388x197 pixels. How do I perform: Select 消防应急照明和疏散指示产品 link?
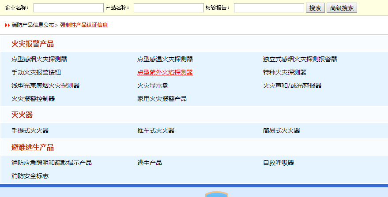pos(52,163)
